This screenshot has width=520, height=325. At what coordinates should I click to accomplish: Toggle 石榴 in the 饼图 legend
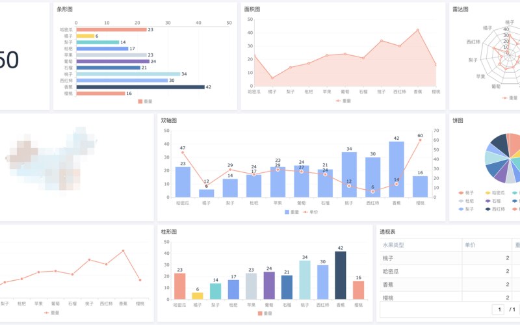(x=493, y=201)
